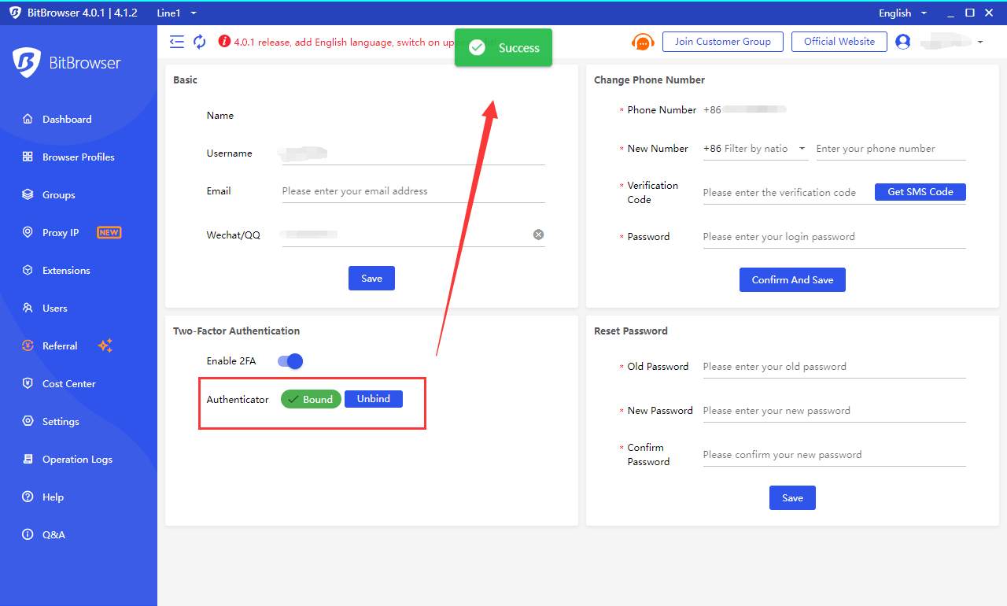
Task: Open the Line1 dropdown
Action: 177,13
